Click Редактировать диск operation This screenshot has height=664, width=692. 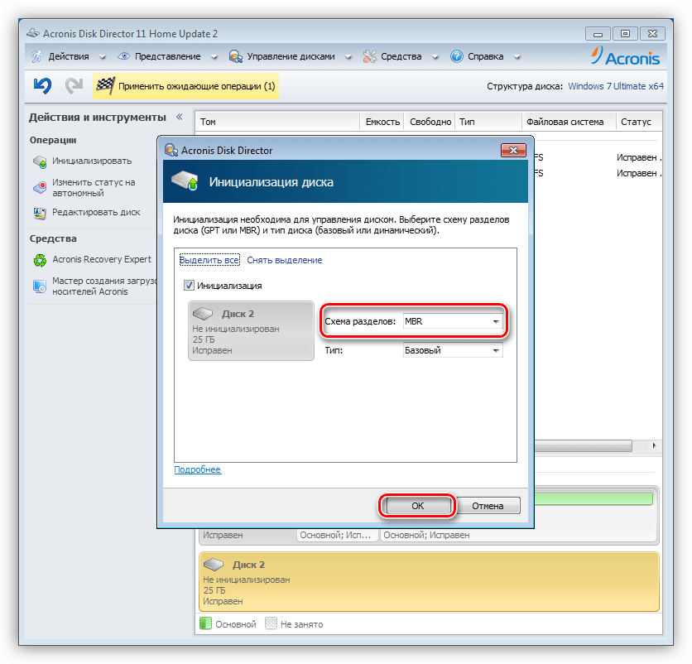click(x=96, y=212)
